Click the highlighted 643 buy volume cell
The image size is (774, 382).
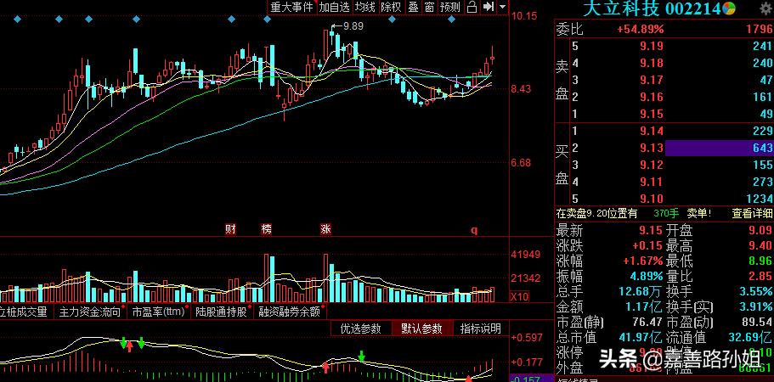click(720, 148)
